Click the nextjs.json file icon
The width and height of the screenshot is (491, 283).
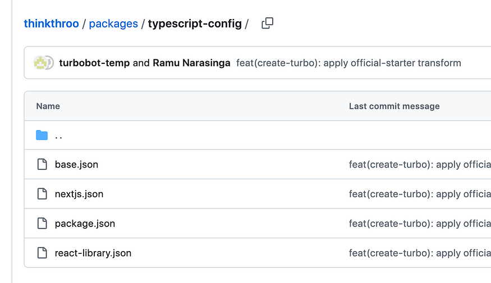coord(42,193)
